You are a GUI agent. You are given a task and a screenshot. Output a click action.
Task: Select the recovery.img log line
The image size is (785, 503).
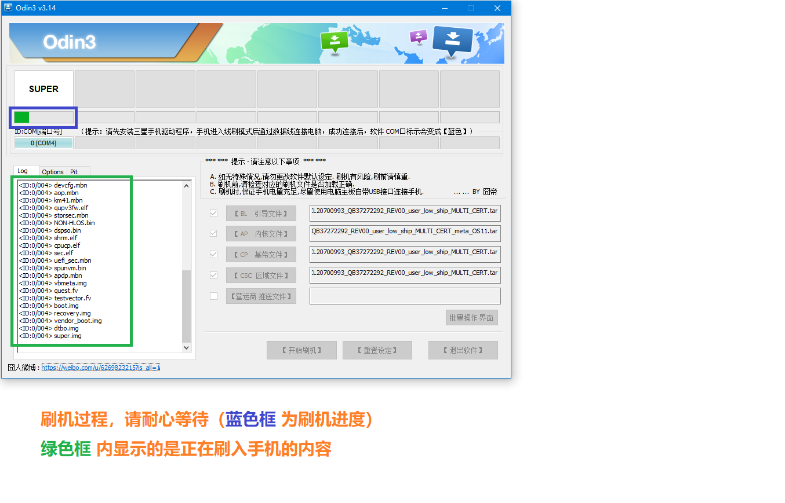tap(54, 313)
